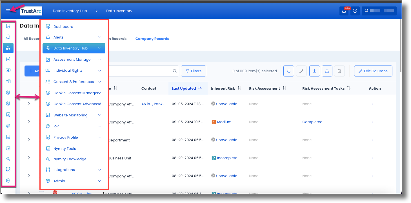Click Integrations icon in collapsed icon rail
This screenshot has height=203, width=411.
coord(8,170)
